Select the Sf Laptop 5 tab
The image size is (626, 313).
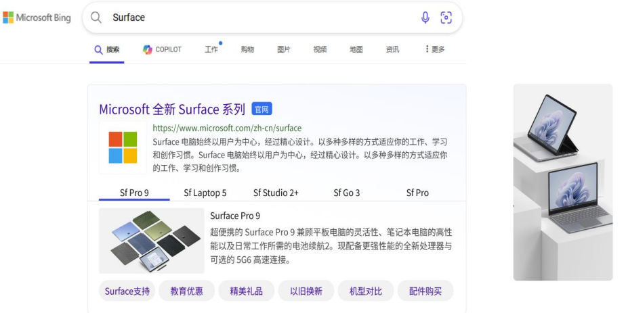point(205,193)
